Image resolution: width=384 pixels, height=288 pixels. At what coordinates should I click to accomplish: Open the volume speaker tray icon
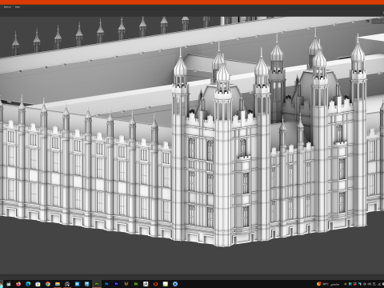point(369,284)
